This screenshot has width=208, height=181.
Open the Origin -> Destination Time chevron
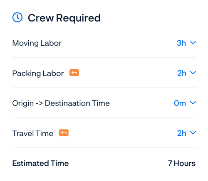(x=193, y=103)
